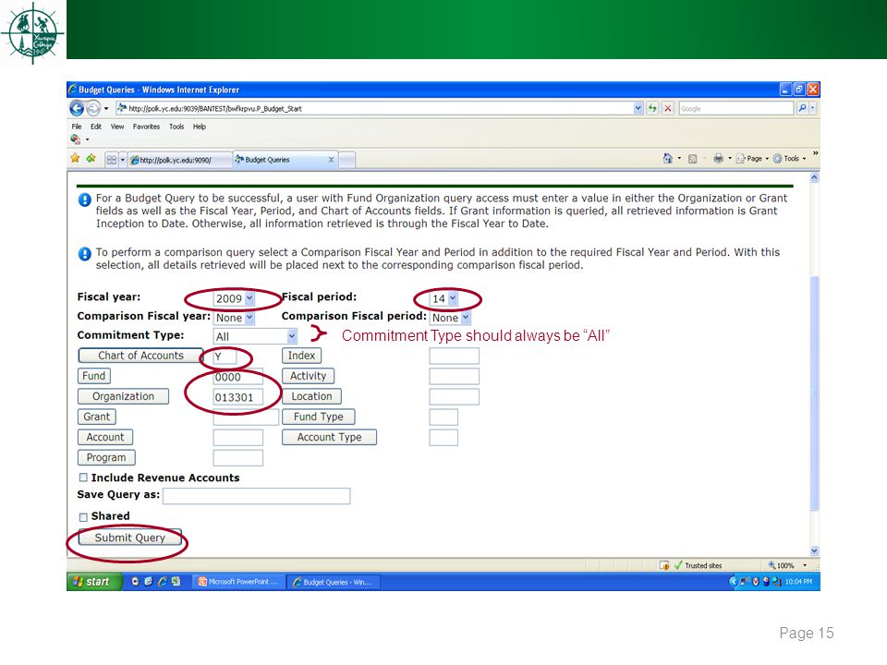887x665 pixels.
Task: Click the address bar URL field
Action: coord(373,108)
